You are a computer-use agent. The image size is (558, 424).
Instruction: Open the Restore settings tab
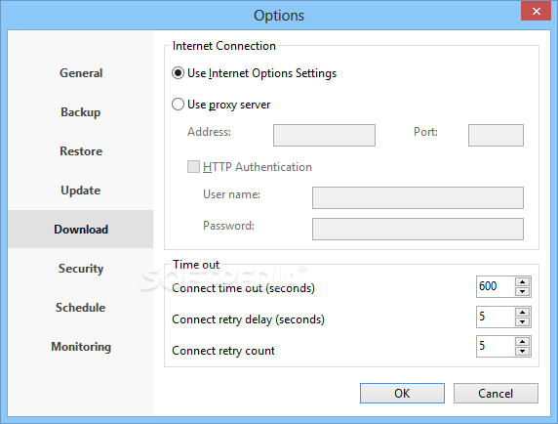coord(81,151)
